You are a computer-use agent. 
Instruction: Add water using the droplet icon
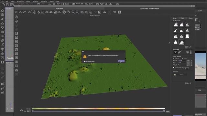click(x=2, y=10)
